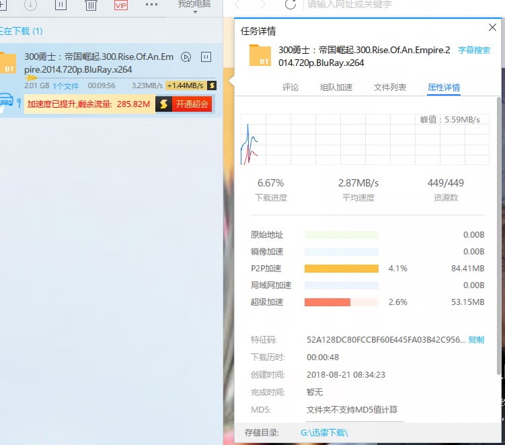Click the 3.23MB/s speed text in list

point(147,85)
